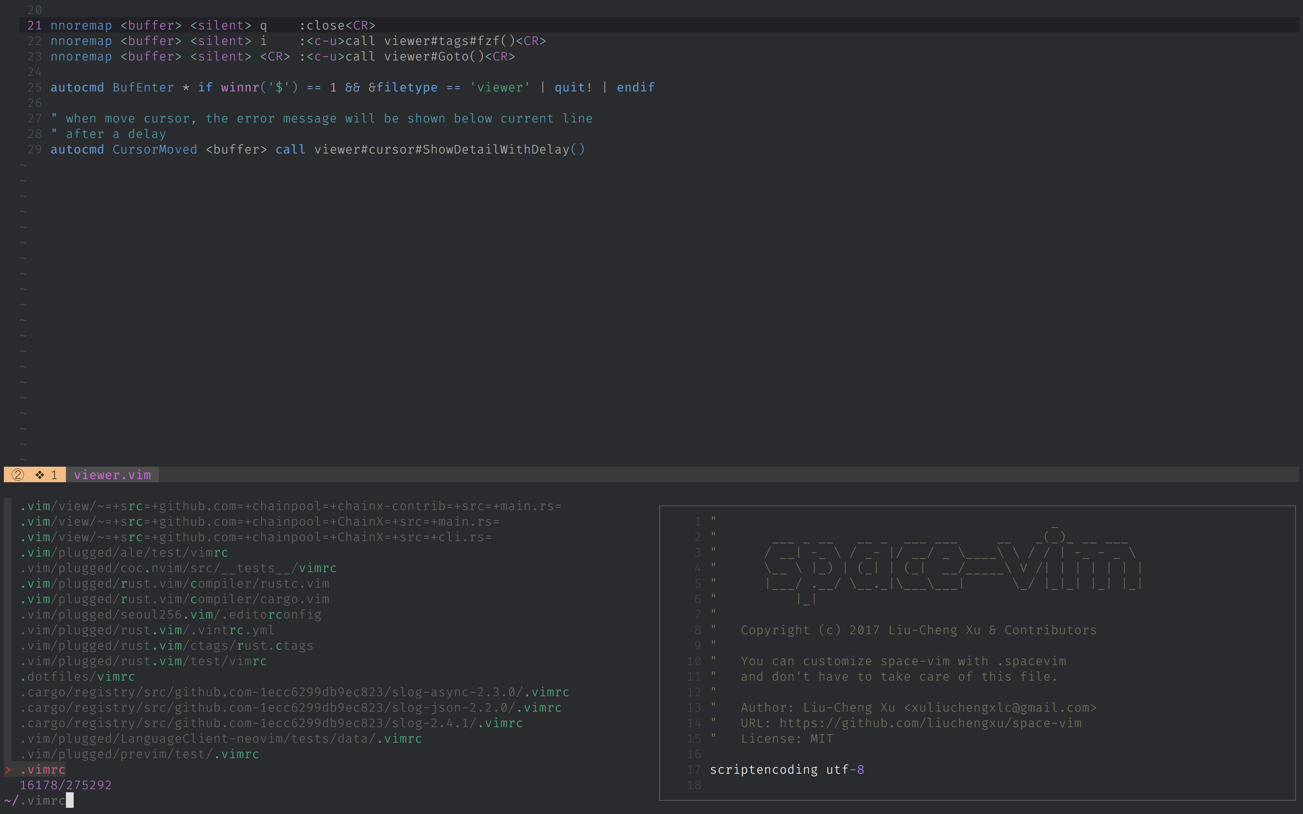This screenshot has height=814, width=1303.
Task: Click line number 21 in the gutter
Action: pos(35,25)
